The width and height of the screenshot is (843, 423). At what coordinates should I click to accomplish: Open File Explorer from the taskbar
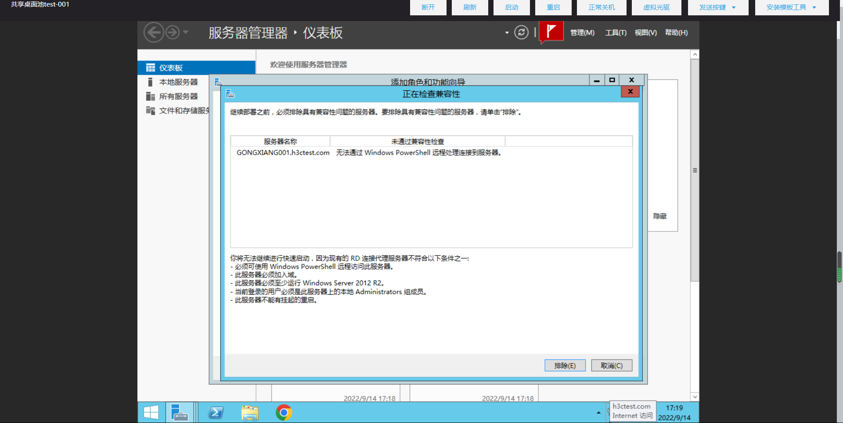[250, 412]
